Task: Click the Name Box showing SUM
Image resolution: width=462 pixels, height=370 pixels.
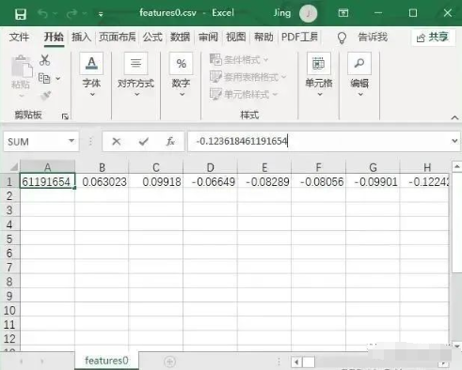Action: coord(35,142)
